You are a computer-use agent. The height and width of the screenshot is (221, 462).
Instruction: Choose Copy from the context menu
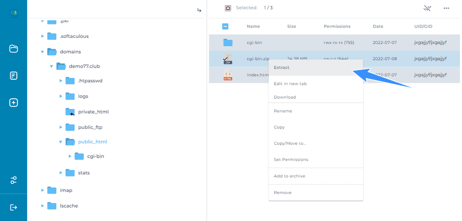[x=316, y=127]
